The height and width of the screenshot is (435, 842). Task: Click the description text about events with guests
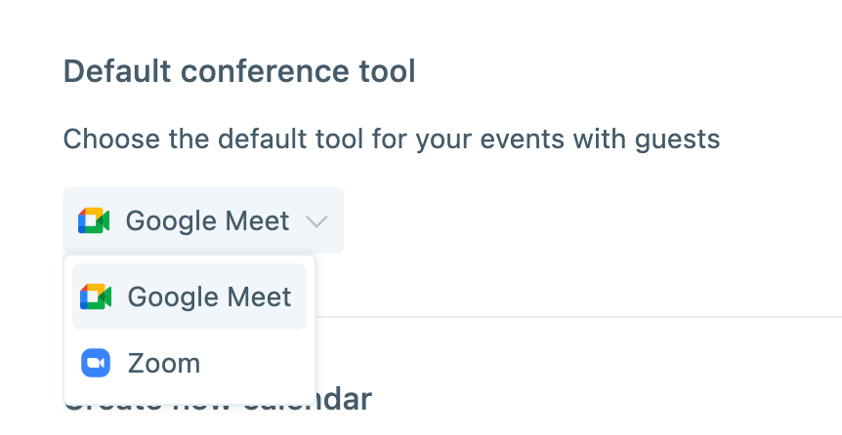coord(392,139)
